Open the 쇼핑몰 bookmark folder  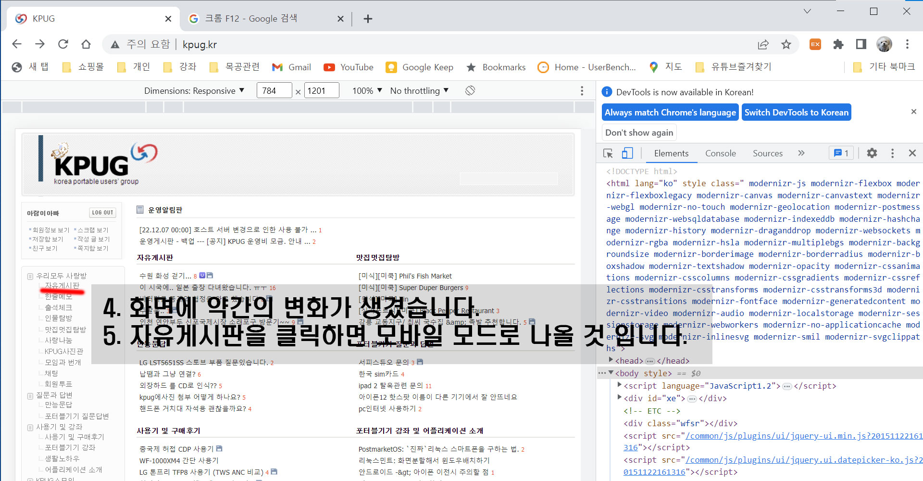83,67
